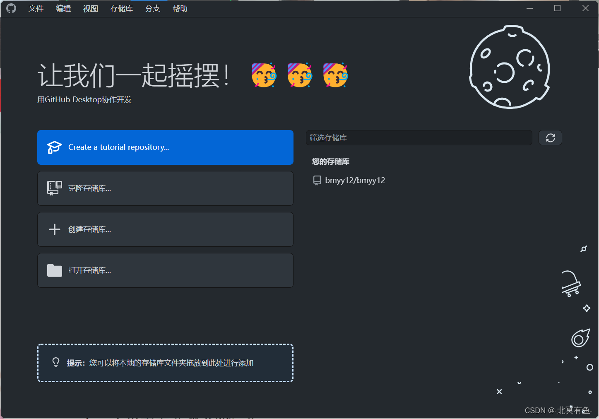
Task: Close the GitHub Desktop window
Action: pos(585,8)
